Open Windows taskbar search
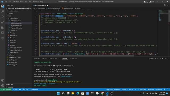 click(63, 93)
